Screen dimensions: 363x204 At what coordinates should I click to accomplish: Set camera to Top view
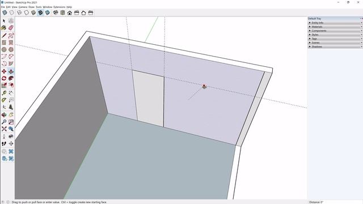[62, 12]
